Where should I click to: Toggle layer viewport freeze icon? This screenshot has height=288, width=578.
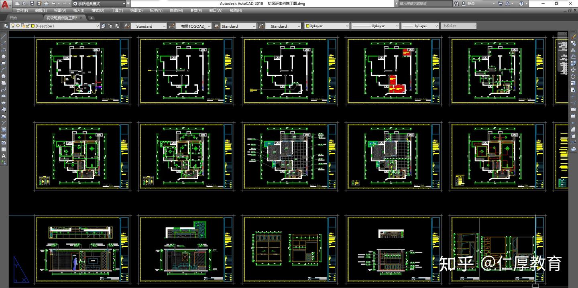22,26
